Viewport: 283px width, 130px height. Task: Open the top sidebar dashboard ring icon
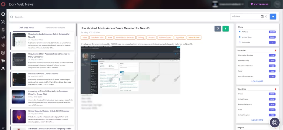[x=3, y=14]
